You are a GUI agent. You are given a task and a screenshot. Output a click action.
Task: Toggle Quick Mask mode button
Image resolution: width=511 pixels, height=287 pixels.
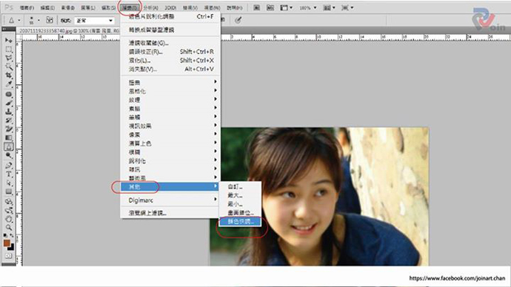point(8,256)
